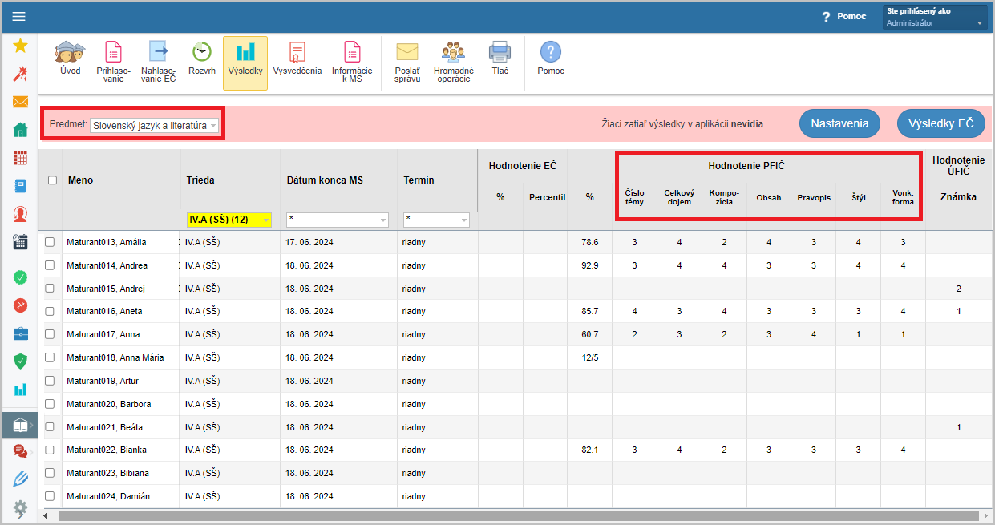Click the green shield icon
Screen dimensions: 995x525
[x=21, y=361]
